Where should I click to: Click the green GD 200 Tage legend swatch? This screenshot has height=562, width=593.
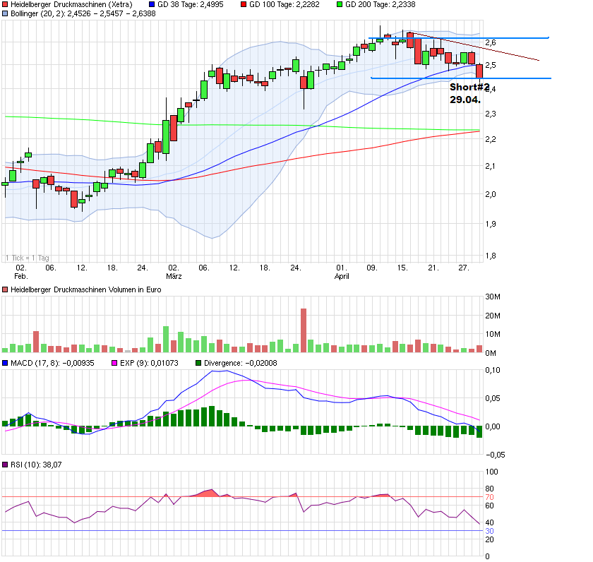tap(340, 4)
